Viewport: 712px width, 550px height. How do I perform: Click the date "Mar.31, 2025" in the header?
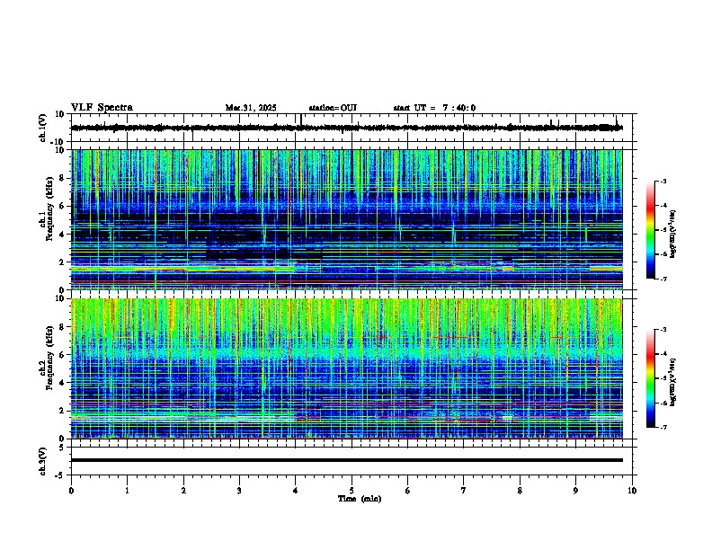point(251,108)
